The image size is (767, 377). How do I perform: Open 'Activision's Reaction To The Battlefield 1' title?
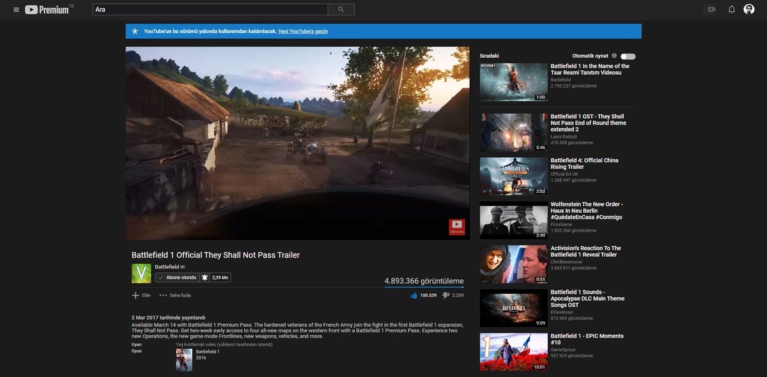pyautogui.click(x=585, y=251)
